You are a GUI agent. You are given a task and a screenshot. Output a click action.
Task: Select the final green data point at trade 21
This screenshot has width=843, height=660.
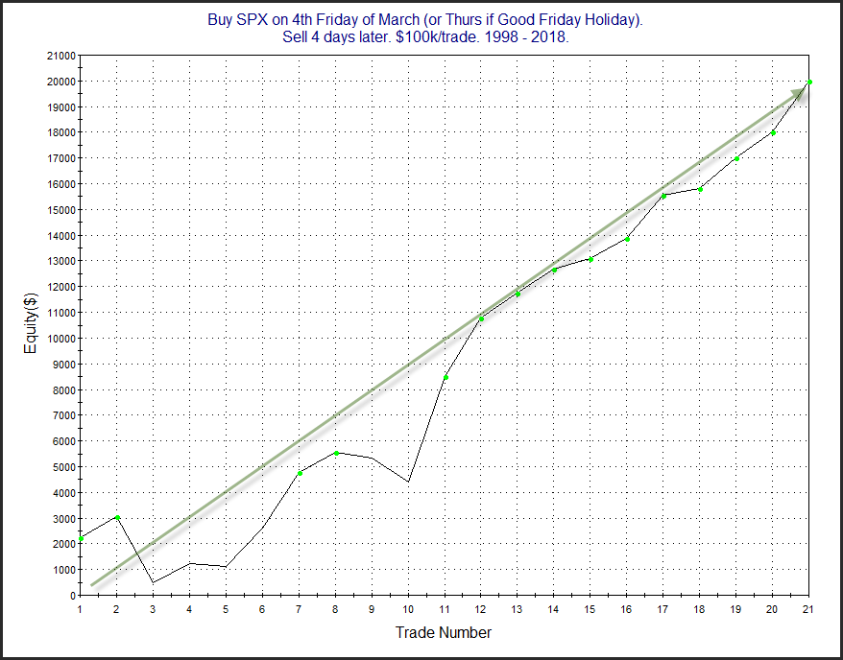(x=809, y=82)
